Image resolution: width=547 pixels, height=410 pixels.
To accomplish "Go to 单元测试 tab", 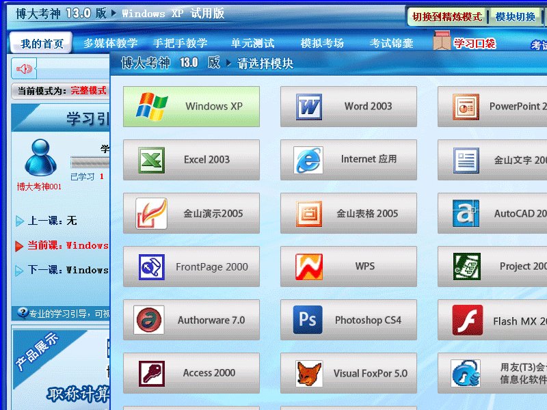I will click(x=252, y=43).
